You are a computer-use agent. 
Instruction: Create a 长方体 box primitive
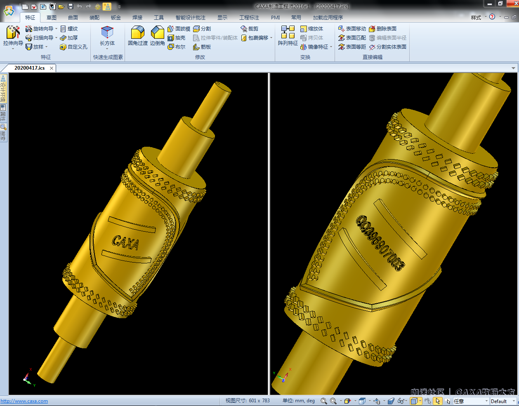pos(107,35)
